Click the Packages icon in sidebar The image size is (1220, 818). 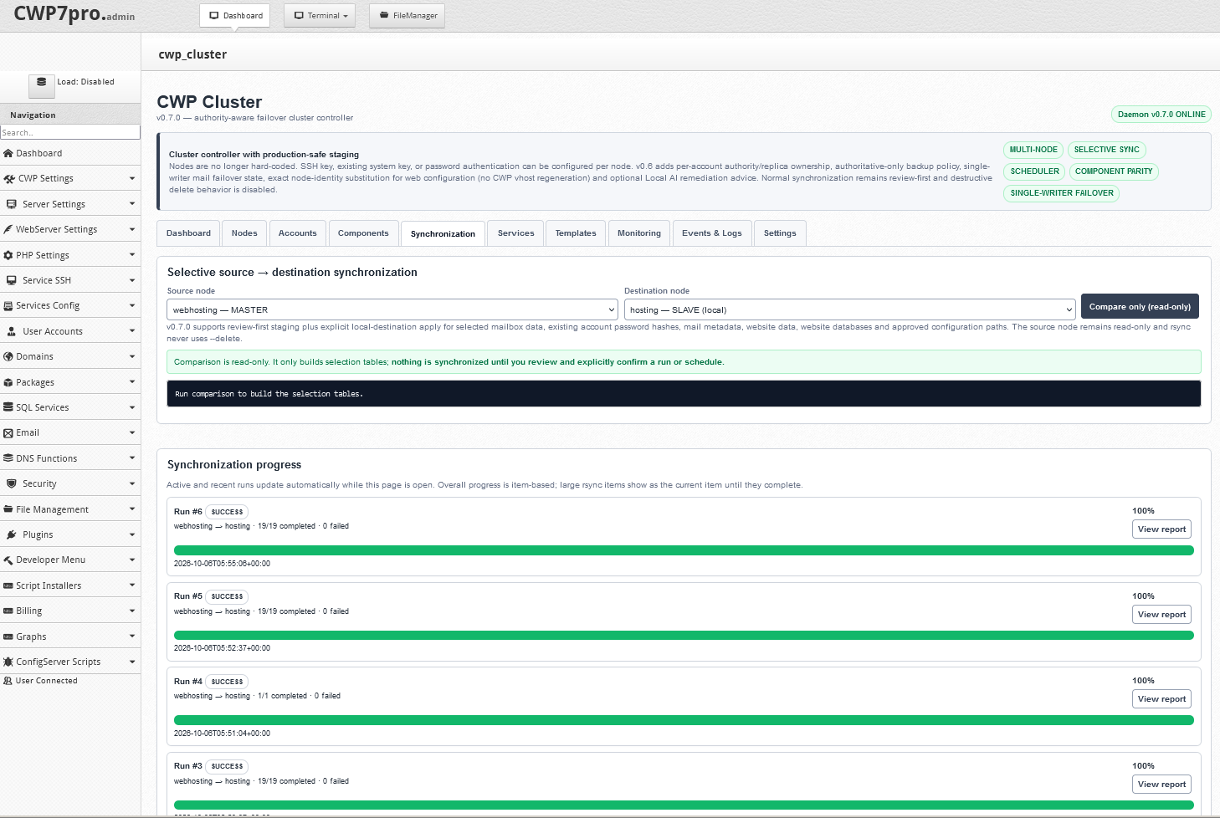(x=8, y=382)
